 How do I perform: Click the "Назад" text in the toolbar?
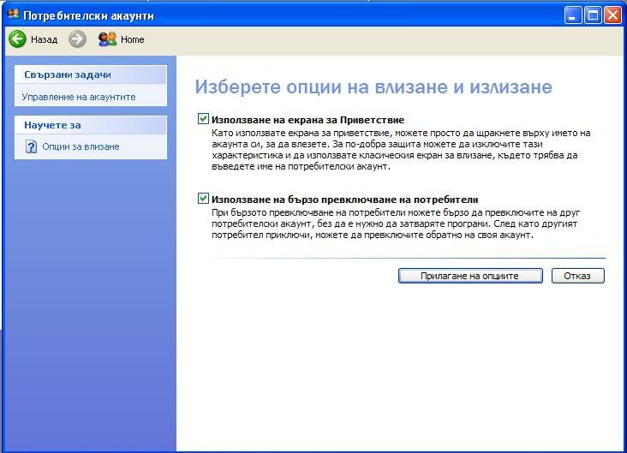[44, 39]
